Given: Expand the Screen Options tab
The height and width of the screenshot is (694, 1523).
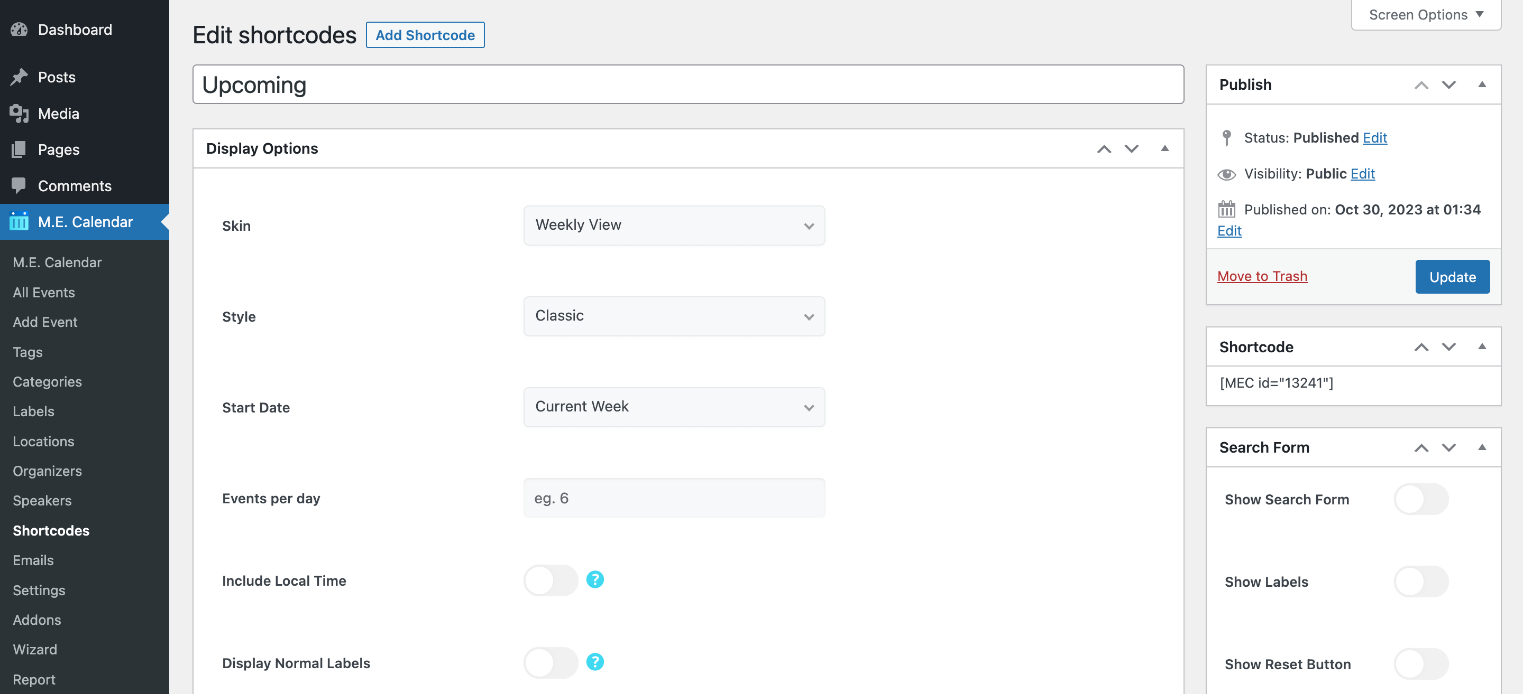Looking at the screenshot, I should pyautogui.click(x=1426, y=14).
